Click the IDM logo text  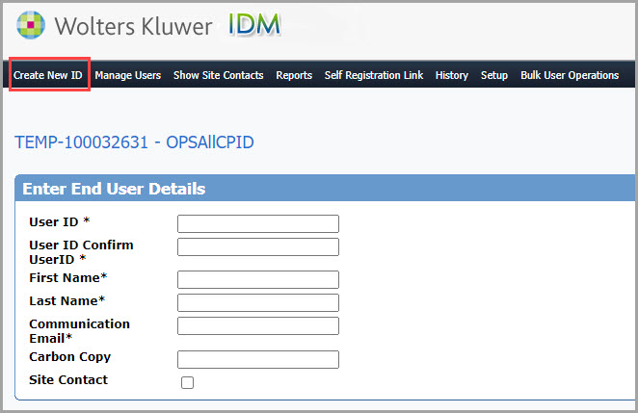(x=254, y=24)
